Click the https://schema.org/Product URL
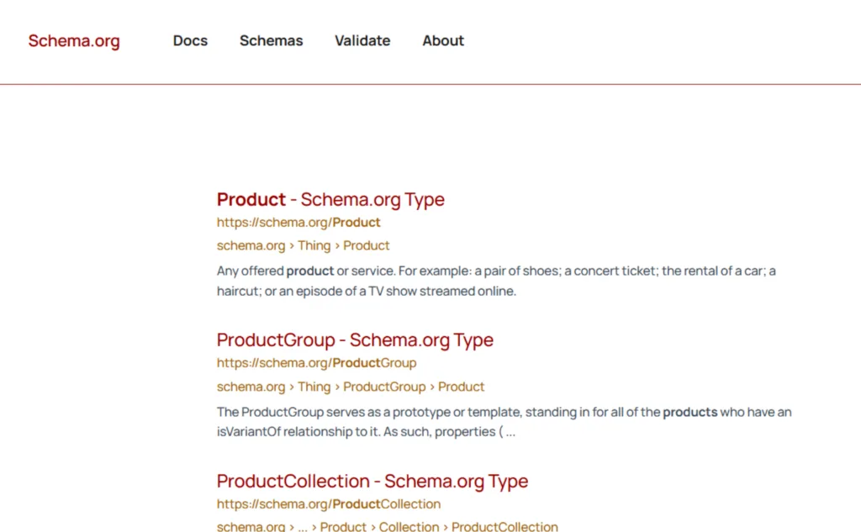Screen dimensions: 861x532 click(298, 223)
